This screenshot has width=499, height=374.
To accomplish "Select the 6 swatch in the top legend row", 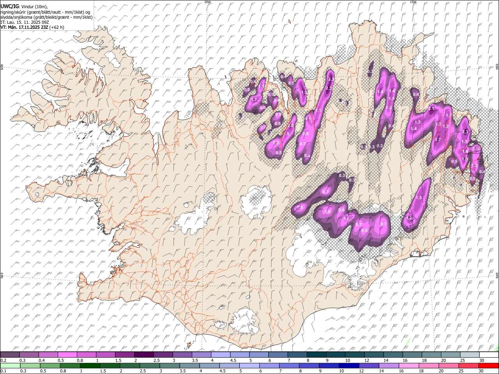I will [278, 355].
